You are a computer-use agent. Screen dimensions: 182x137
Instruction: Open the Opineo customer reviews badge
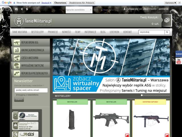pyautogui.click(x=25, y=116)
